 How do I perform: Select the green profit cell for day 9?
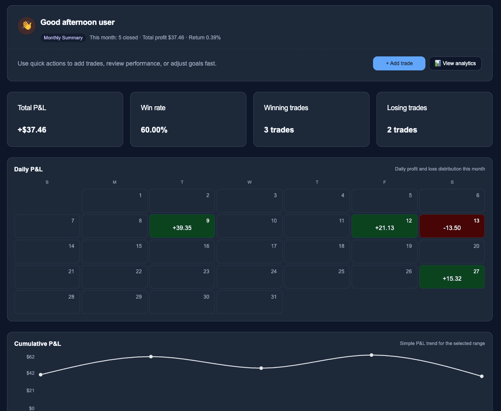click(182, 226)
